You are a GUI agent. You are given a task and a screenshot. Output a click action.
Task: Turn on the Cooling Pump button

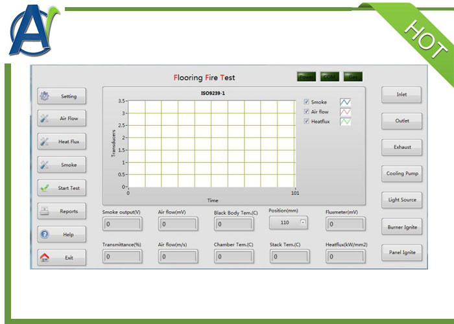coord(402,174)
